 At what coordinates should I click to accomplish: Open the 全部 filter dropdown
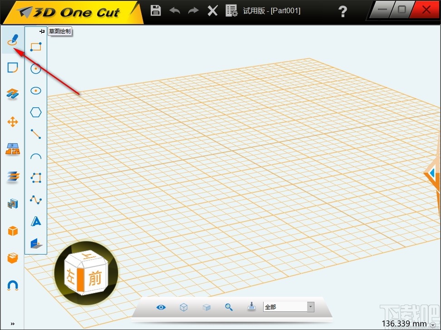tap(310, 306)
